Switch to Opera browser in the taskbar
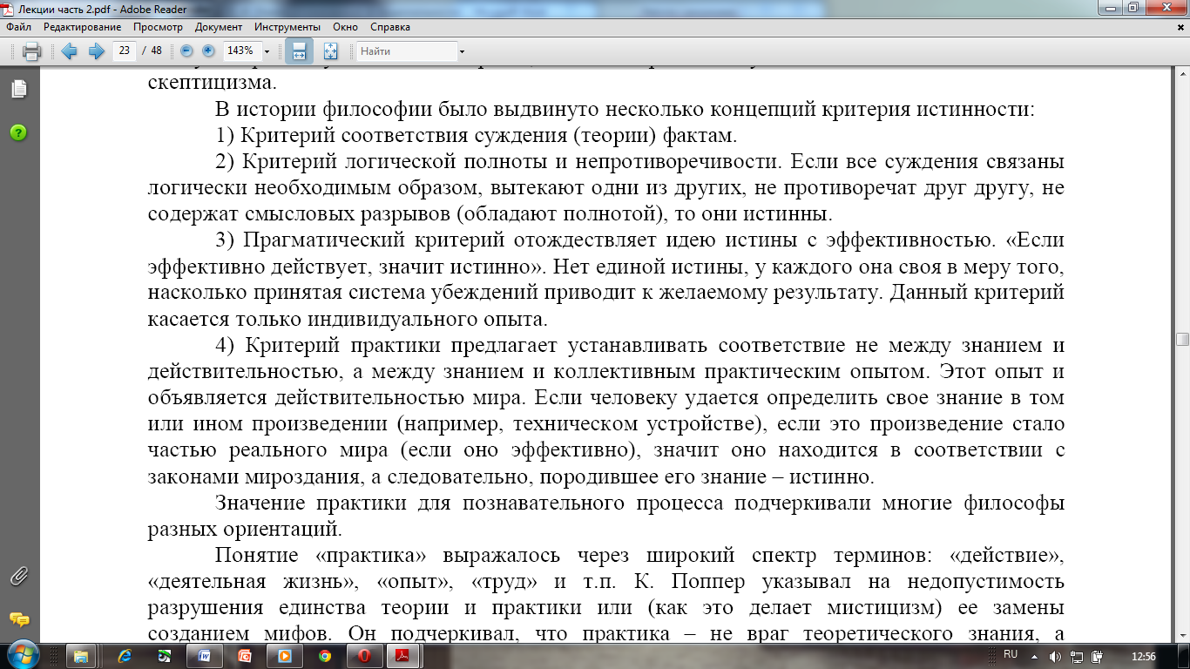The image size is (1190, 669). [365, 655]
